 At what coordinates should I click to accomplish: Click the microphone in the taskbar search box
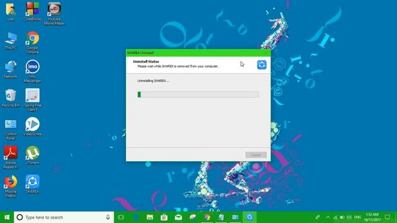tap(108, 217)
